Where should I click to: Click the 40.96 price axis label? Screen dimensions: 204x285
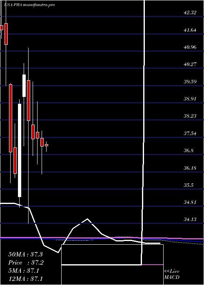tap(190, 47)
